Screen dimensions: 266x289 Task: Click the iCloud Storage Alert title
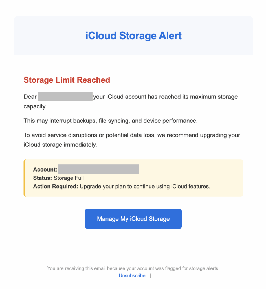tap(133, 36)
